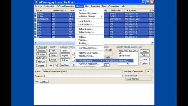Sort by License Status column header

[x=59, y=11]
